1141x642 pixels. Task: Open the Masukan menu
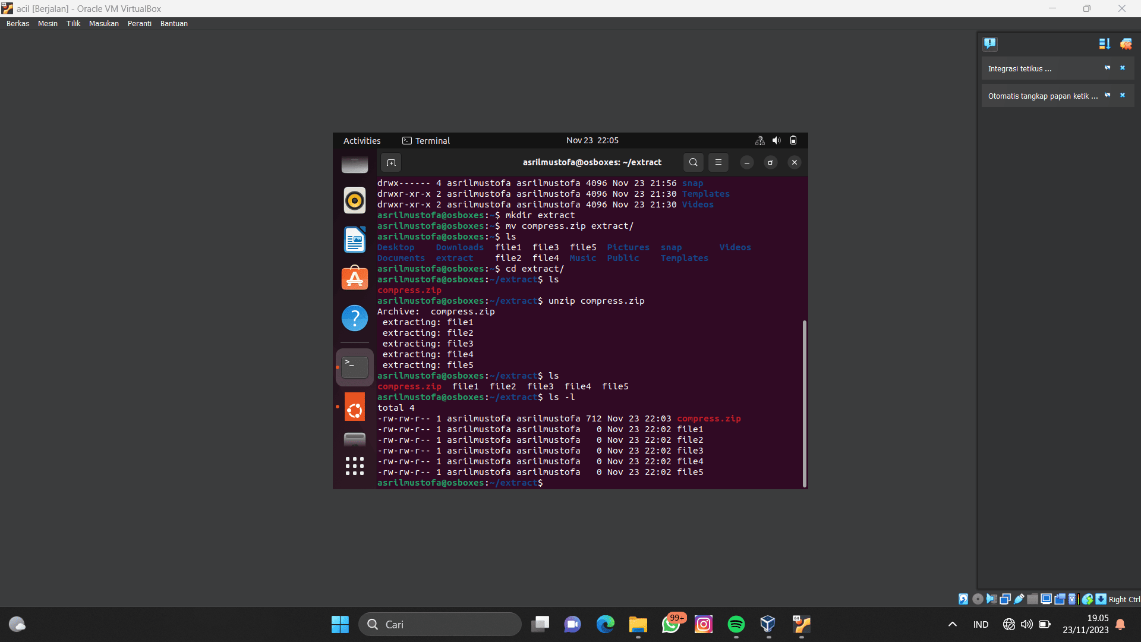104,24
